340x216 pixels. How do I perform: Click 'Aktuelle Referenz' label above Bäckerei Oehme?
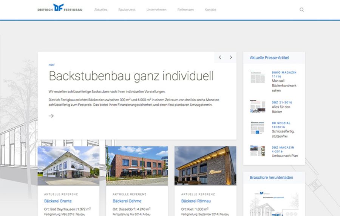[130, 195]
